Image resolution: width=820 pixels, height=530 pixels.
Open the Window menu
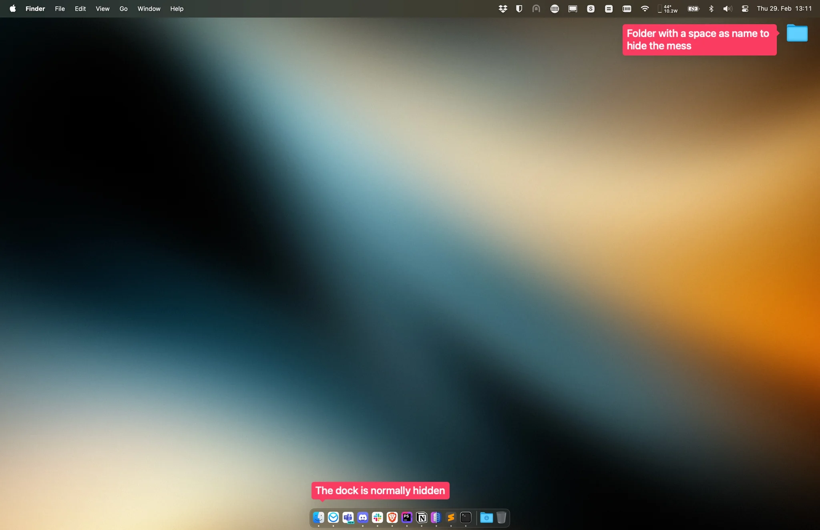click(x=149, y=9)
